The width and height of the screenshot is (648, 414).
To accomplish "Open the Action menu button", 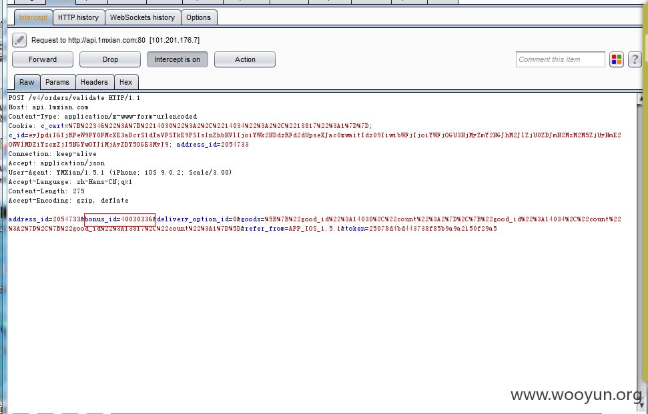I will tap(245, 59).
